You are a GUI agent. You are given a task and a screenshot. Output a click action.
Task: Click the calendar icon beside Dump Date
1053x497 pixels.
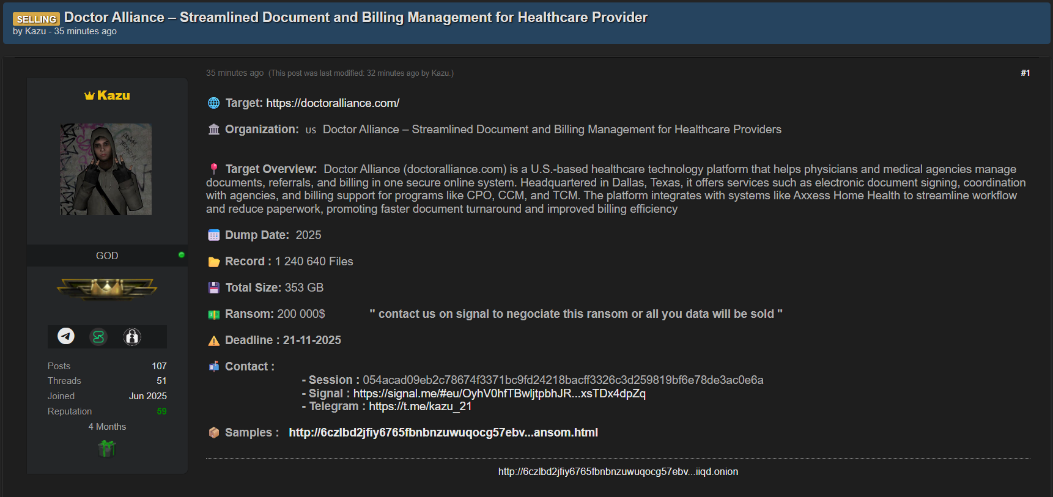coord(213,235)
